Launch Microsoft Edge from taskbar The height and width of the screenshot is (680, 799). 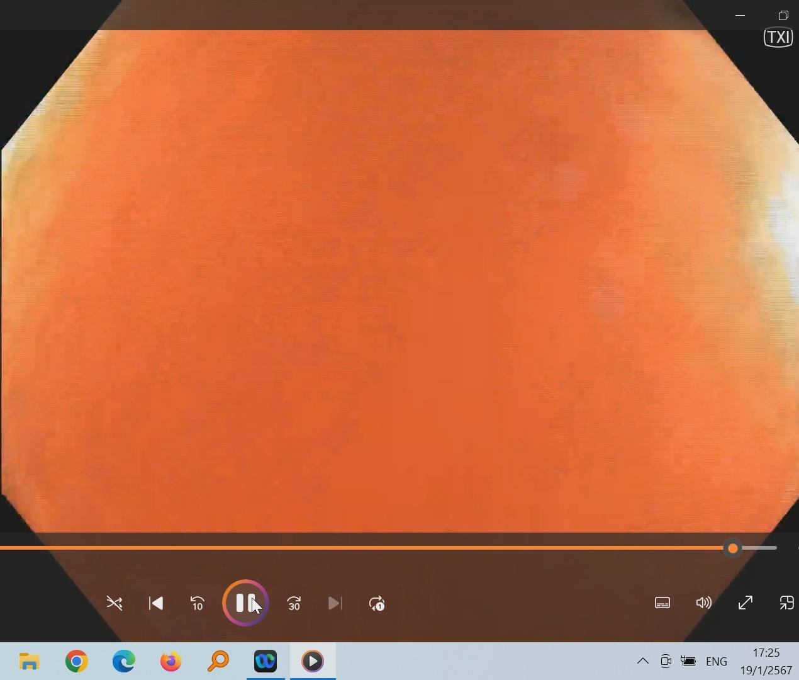click(x=124, y=661)
